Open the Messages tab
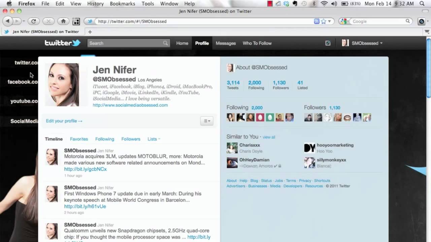The height and width of the screenshot is (242, 431). [226, 43]
